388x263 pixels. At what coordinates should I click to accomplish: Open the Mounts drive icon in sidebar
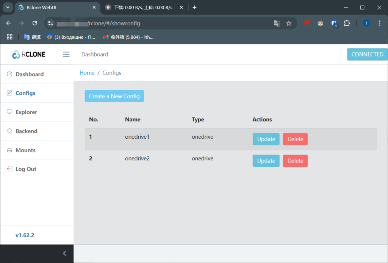click(8, 150)
